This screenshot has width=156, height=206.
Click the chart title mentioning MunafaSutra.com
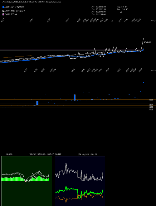(32, 2)
